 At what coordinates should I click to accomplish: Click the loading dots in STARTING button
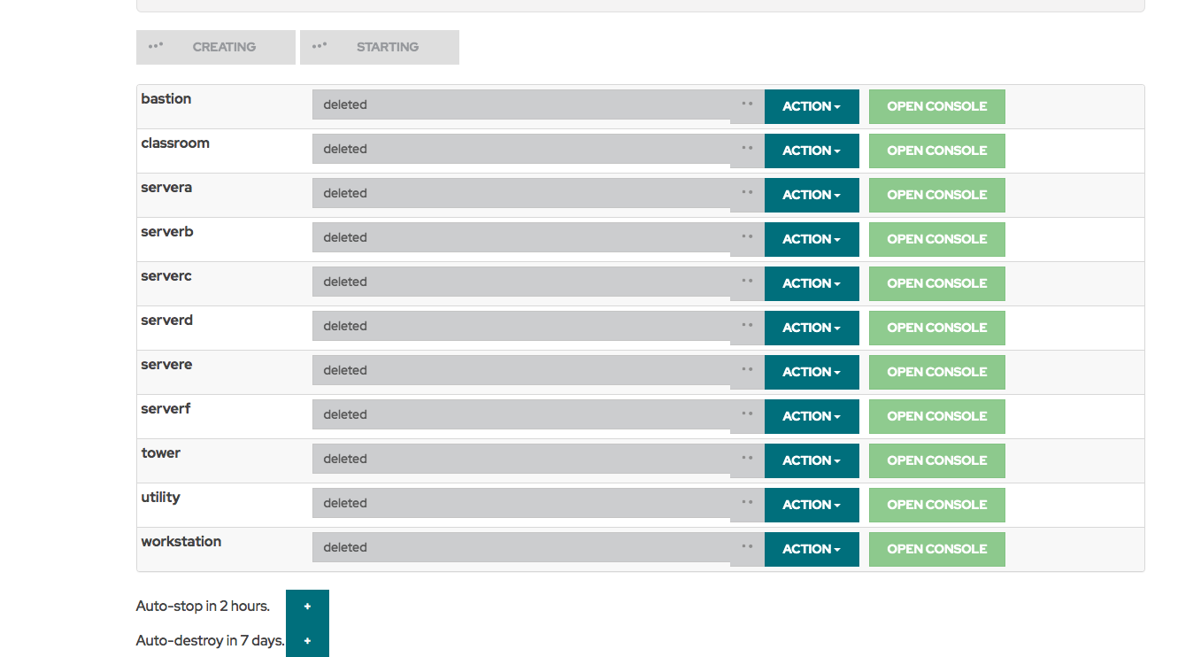point(319,46)
